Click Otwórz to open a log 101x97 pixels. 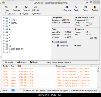click(22, 62)
